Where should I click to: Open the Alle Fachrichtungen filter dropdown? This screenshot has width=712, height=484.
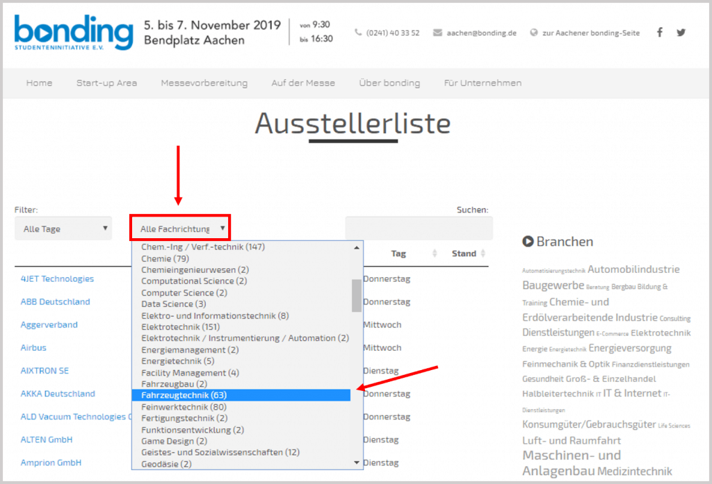tap(180, 228)
